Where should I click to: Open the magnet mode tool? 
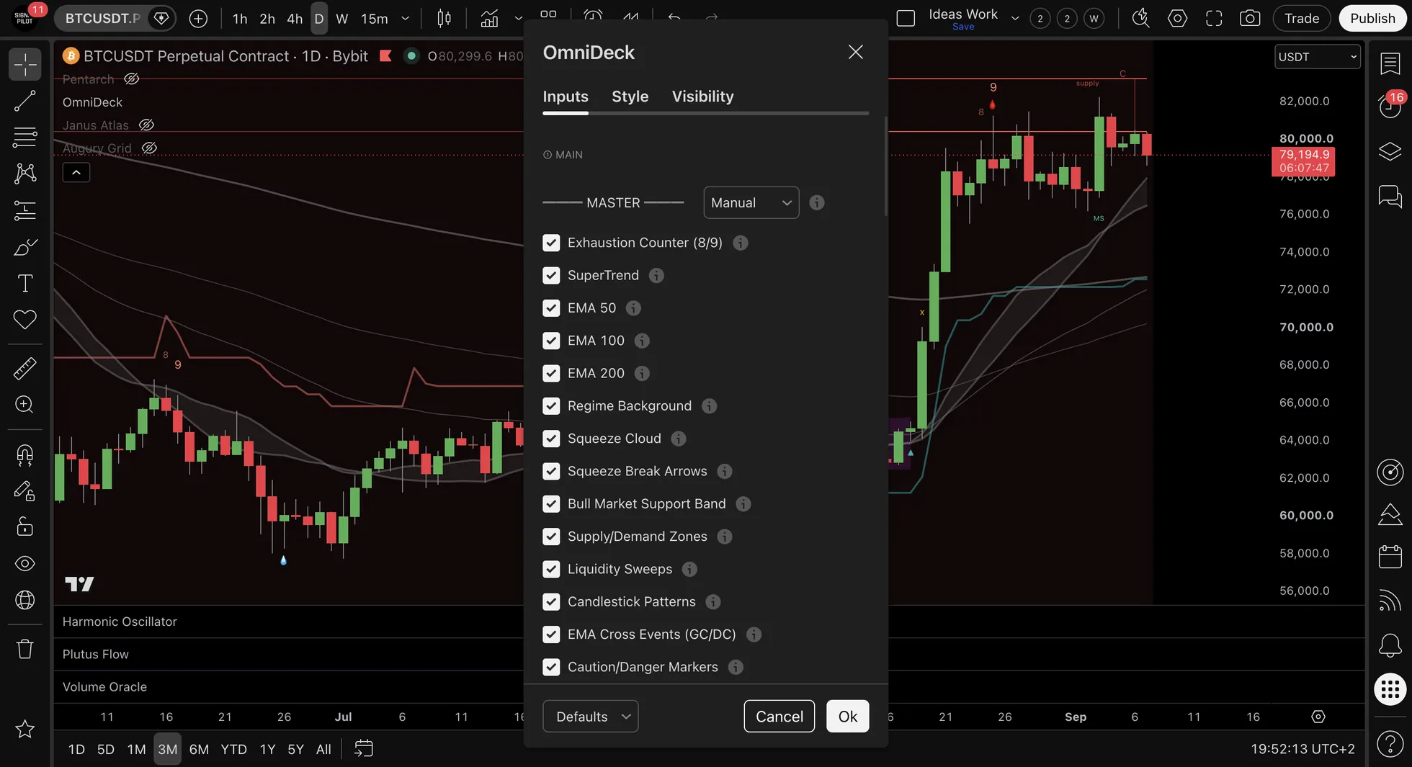click(x=24, y=454)
